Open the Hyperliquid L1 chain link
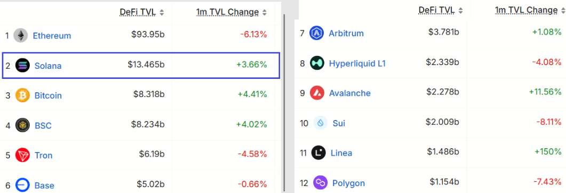The image size is (566, 193). [357, 63]
